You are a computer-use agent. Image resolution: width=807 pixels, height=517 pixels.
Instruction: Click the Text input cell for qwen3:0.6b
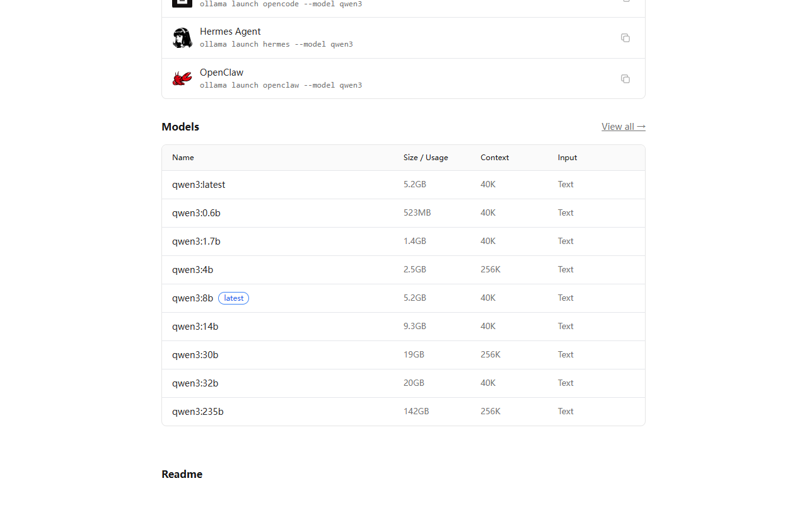(x=566, y=213)
